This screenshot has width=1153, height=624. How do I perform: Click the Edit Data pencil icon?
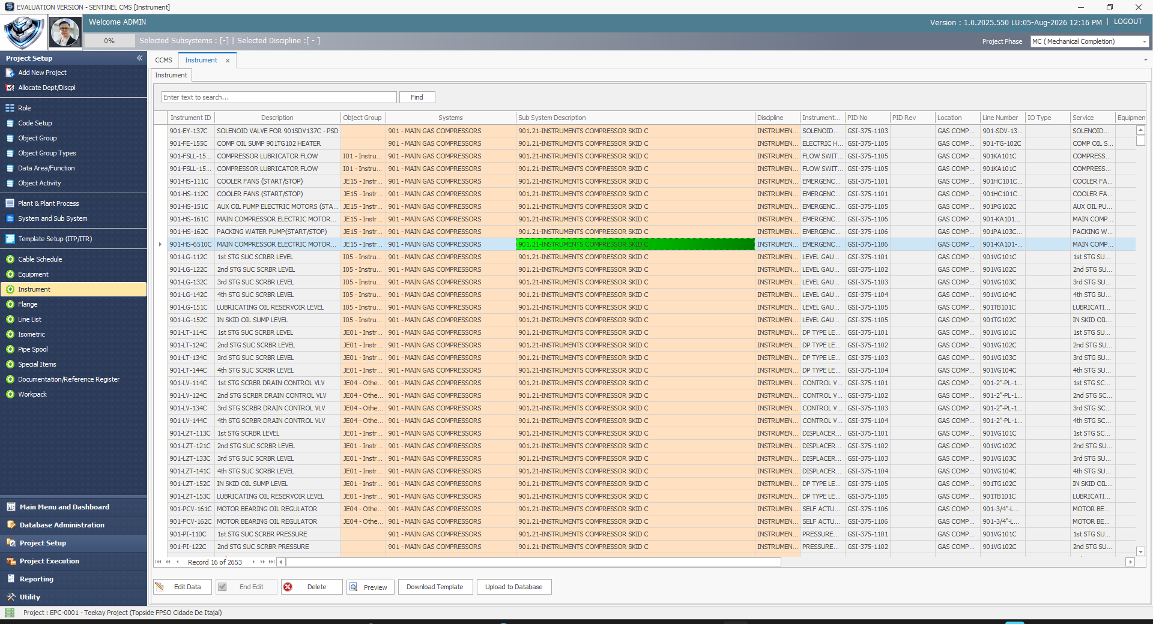click(160, 586)
